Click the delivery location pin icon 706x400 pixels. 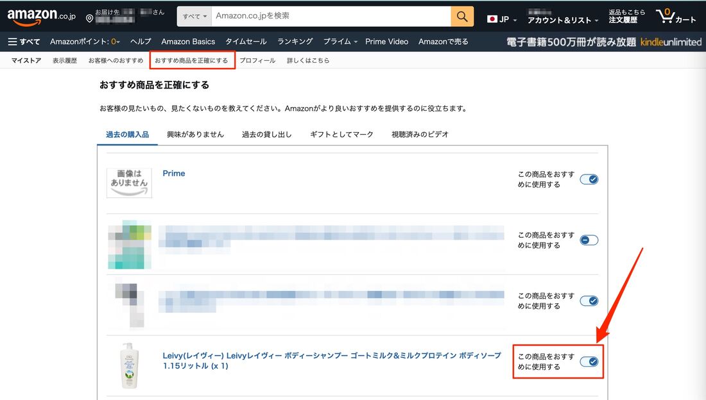[90, 19]
